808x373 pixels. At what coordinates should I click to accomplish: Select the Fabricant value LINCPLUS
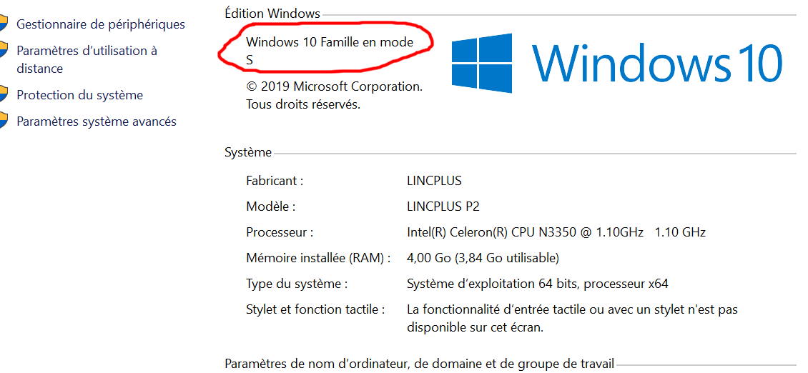(x=434, y=181)
